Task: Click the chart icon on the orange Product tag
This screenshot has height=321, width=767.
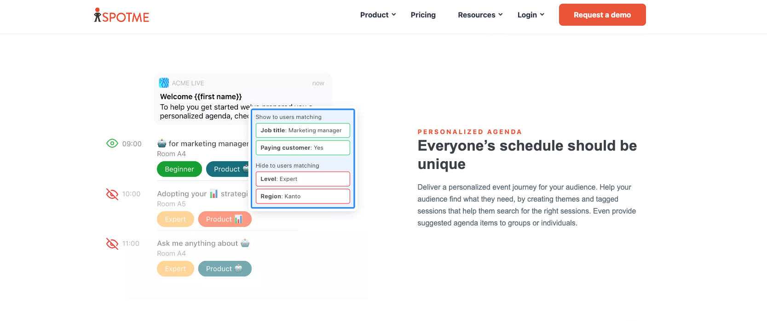Action: click(x=238, y=219)
